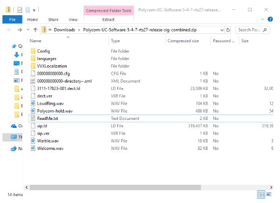The image size is (280, 203).
Task: Select the Warble.wav audio file icon
Action: 33,141
